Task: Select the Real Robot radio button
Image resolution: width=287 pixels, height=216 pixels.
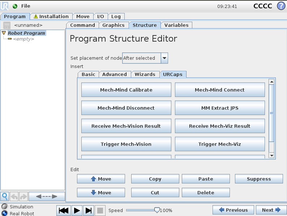Action: (x=5, y=213)
